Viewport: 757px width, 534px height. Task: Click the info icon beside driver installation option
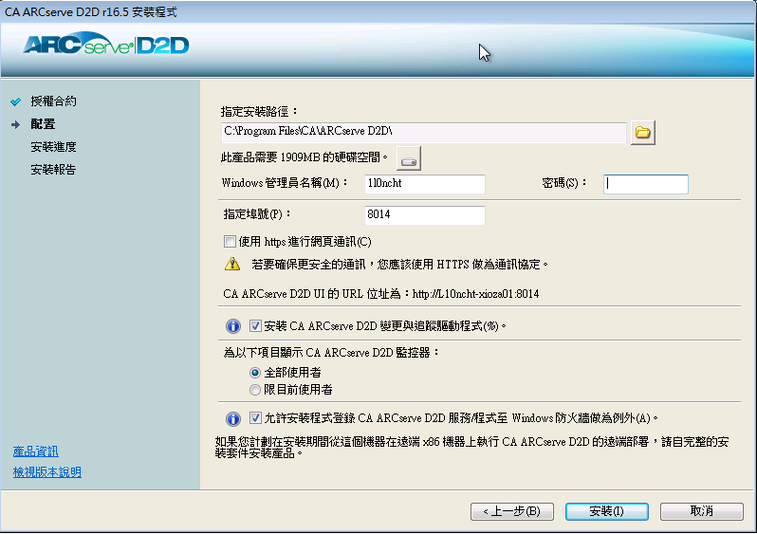(233, 326)
